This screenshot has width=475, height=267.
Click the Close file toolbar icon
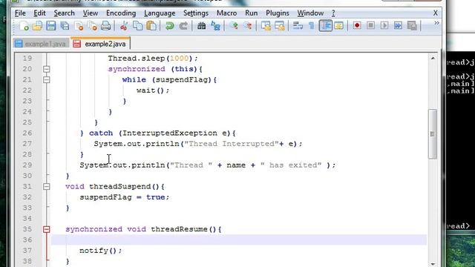coord(79,26)
